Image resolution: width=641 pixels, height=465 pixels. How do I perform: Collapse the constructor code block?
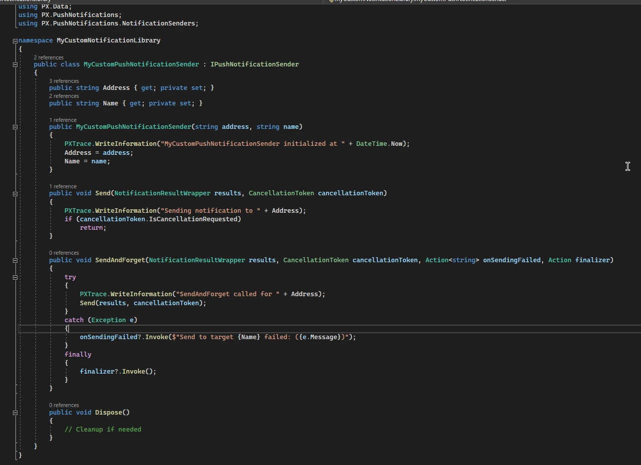[15, 127]
